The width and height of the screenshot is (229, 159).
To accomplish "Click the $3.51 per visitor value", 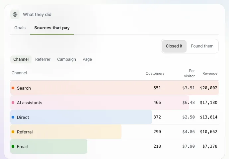I will (189, 88).
